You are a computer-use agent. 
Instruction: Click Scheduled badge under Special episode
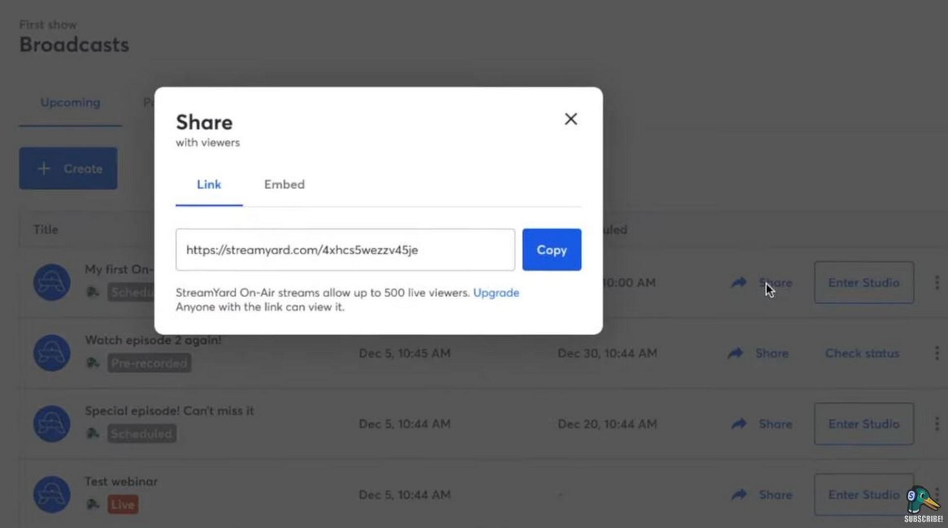(x=141, y=433)
